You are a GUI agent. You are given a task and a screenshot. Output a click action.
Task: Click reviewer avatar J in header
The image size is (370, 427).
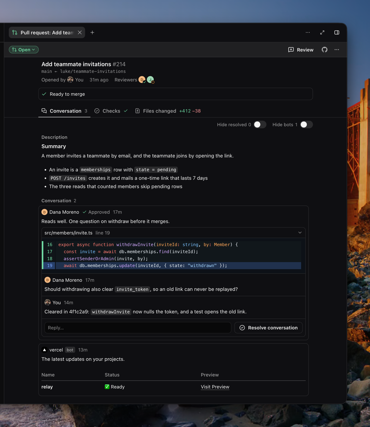click(x=151, y=80)
